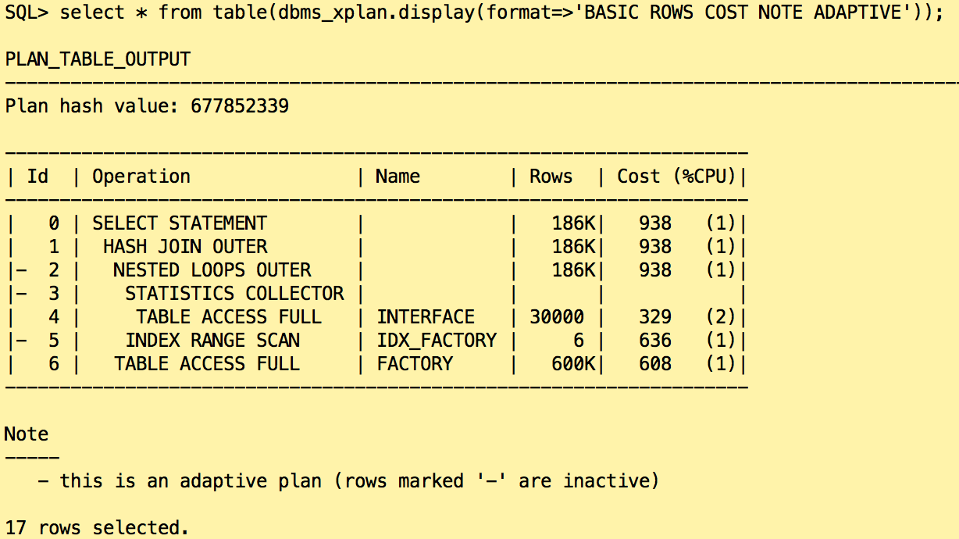
Task: Click the '17 rows selected.' message
Action: click(97, 528)
